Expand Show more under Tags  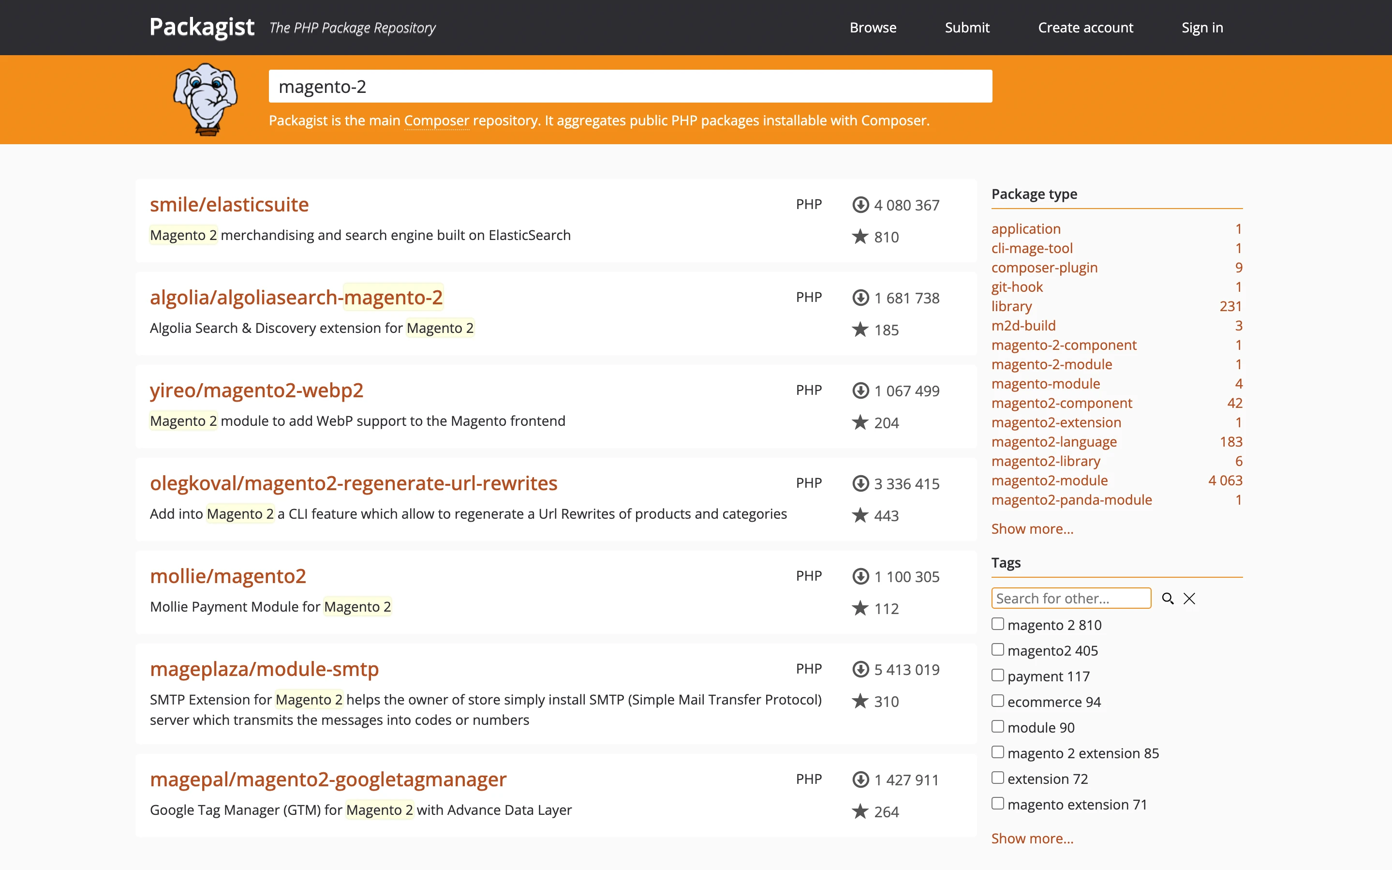tap(1032, 839)
